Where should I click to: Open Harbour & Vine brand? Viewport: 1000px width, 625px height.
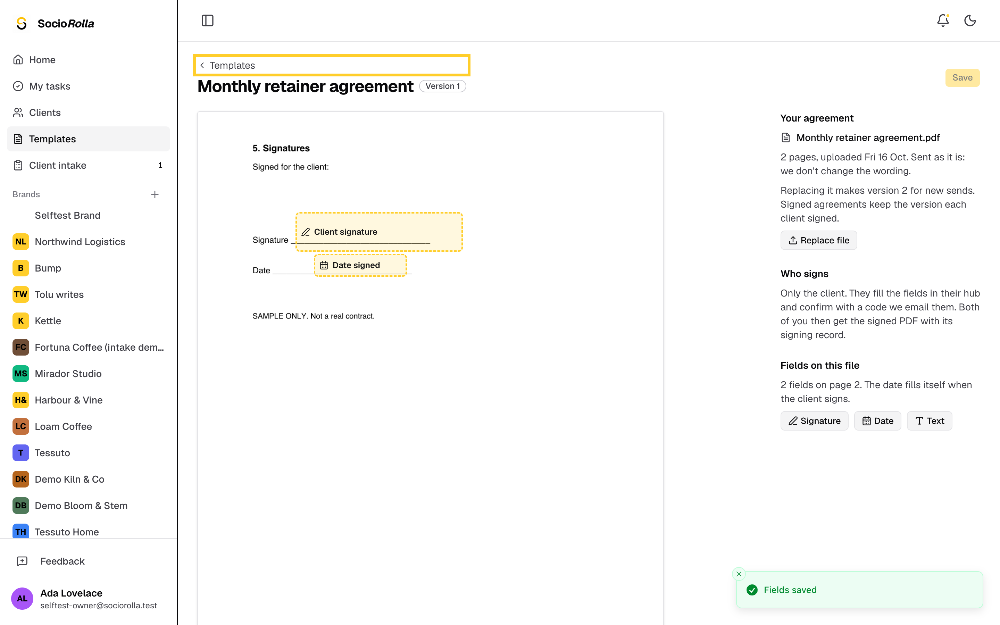(89, 400)
